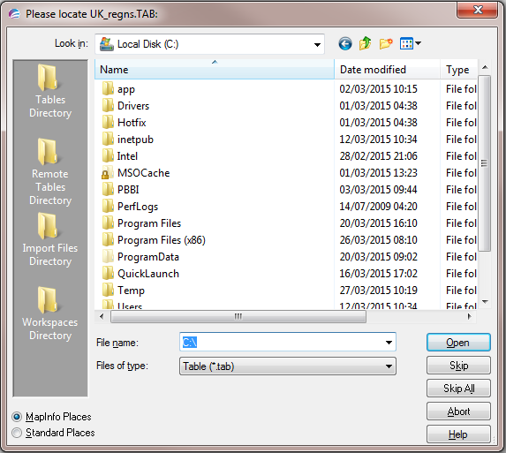Click the Open button

458,343
